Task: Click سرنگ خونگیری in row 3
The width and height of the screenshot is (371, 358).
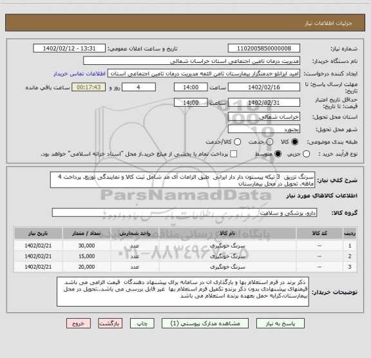Action: [x=227, y=267]
